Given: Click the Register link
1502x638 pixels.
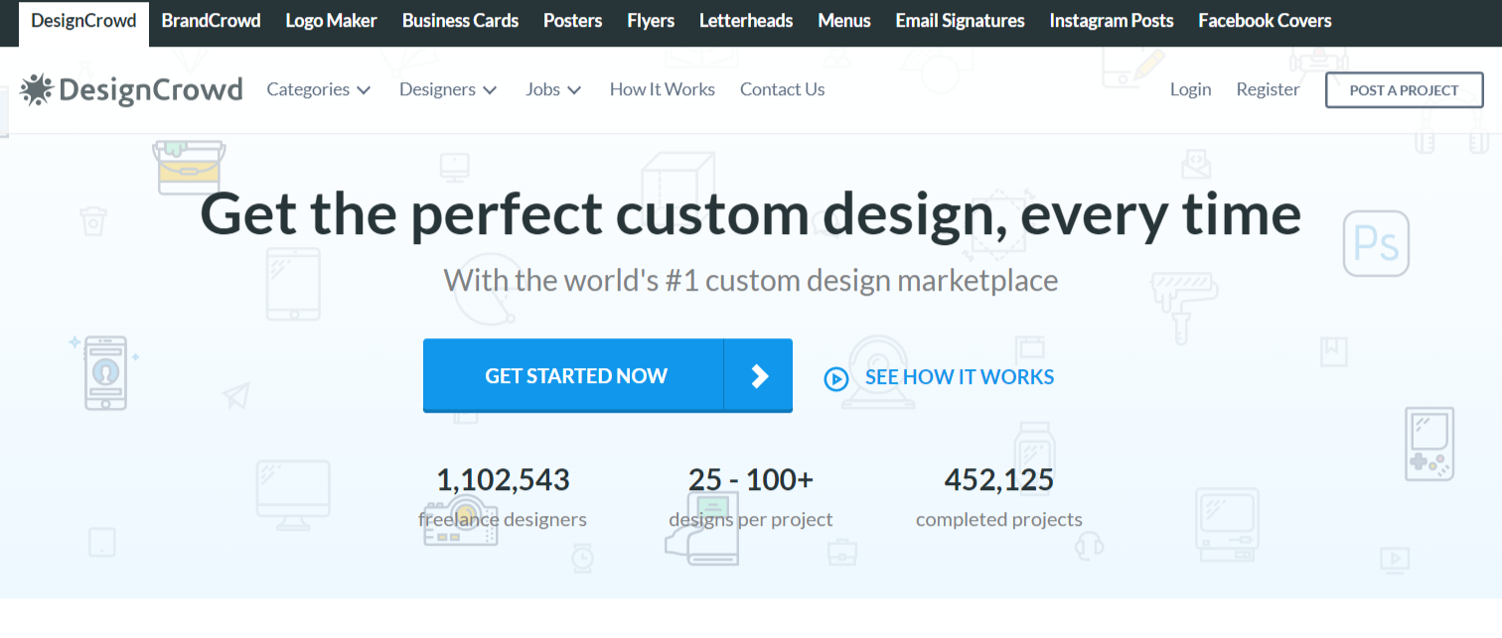Looking at the screenshot, I should coord(1268,89).
